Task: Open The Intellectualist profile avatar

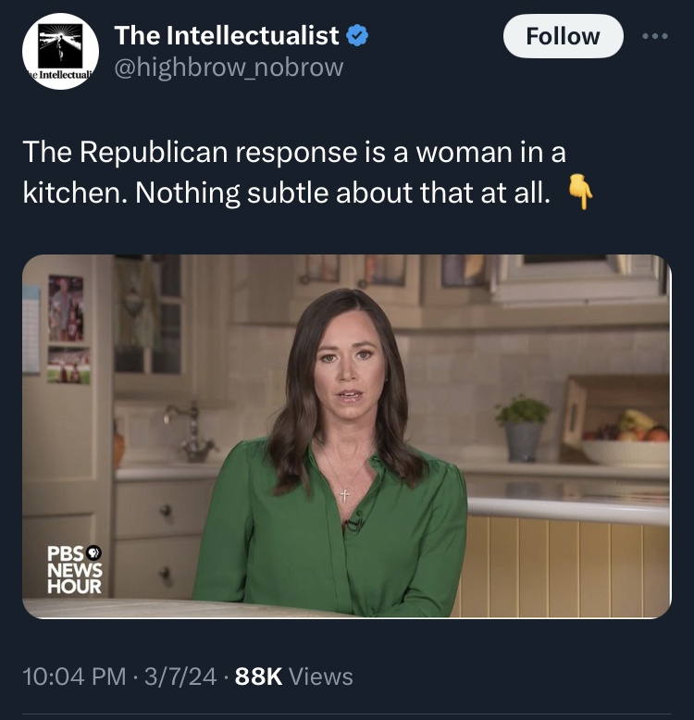Action: (x=60, y=51)
